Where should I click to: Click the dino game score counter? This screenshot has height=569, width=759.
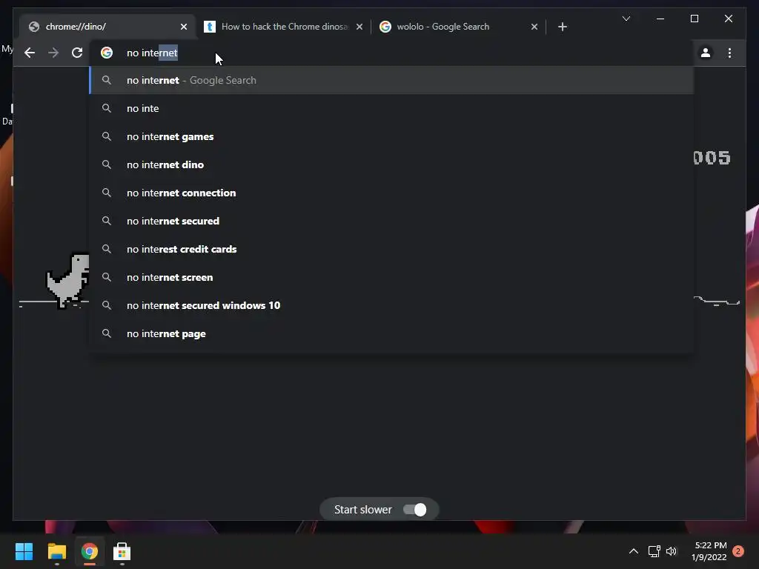tap(712, 158)
